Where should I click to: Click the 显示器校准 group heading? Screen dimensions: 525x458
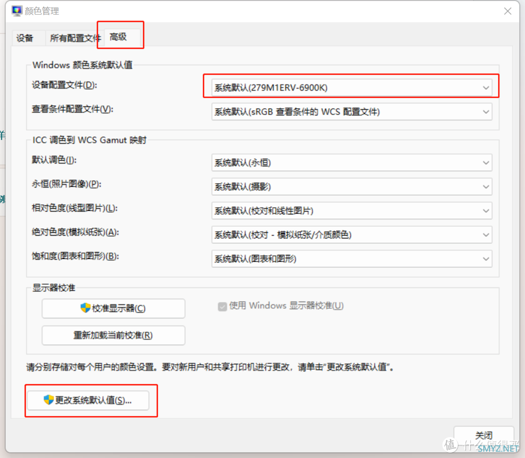click(x=53, y=288)
